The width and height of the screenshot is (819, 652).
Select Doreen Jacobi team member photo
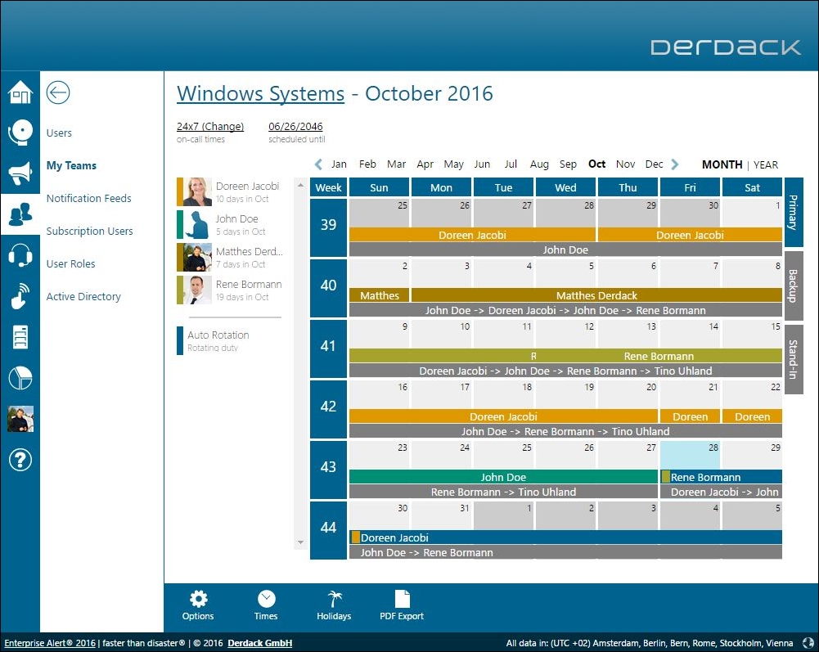[x=197, y=191]
